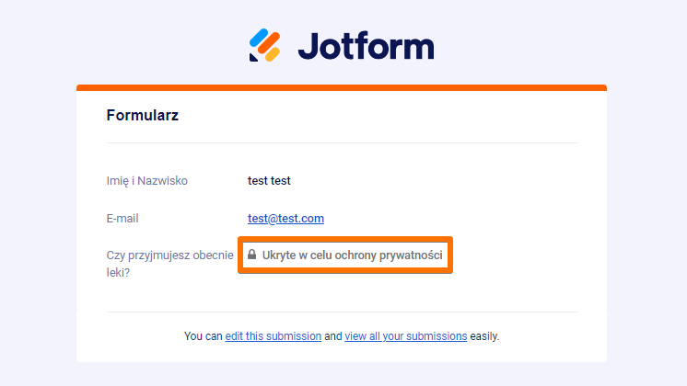Click the 'You can' text in the footer
This screenshot has width=687, height=386.
click(x=203, y=336)
